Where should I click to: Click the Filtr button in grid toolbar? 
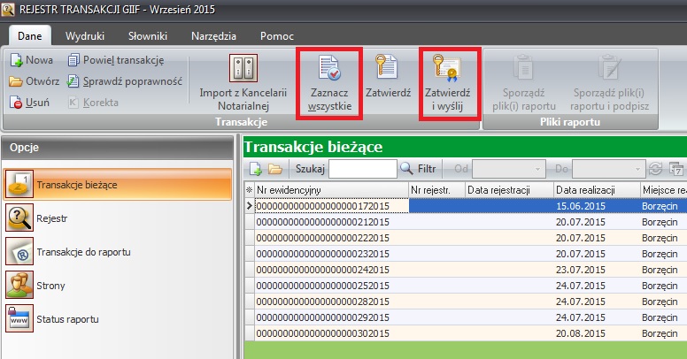[x=419, y=168]
